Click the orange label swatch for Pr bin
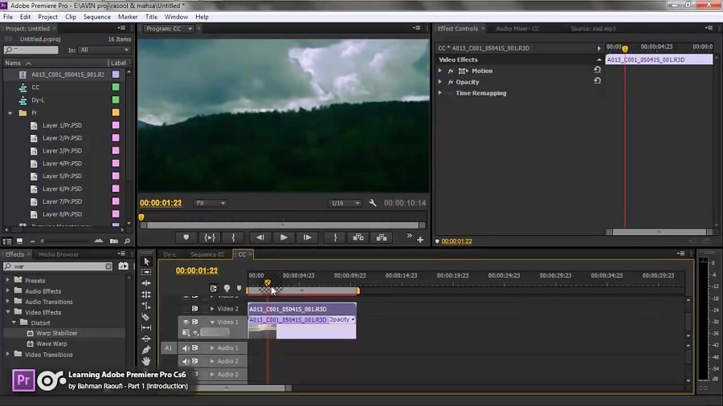The image size is (723, 406). point(115,112)
